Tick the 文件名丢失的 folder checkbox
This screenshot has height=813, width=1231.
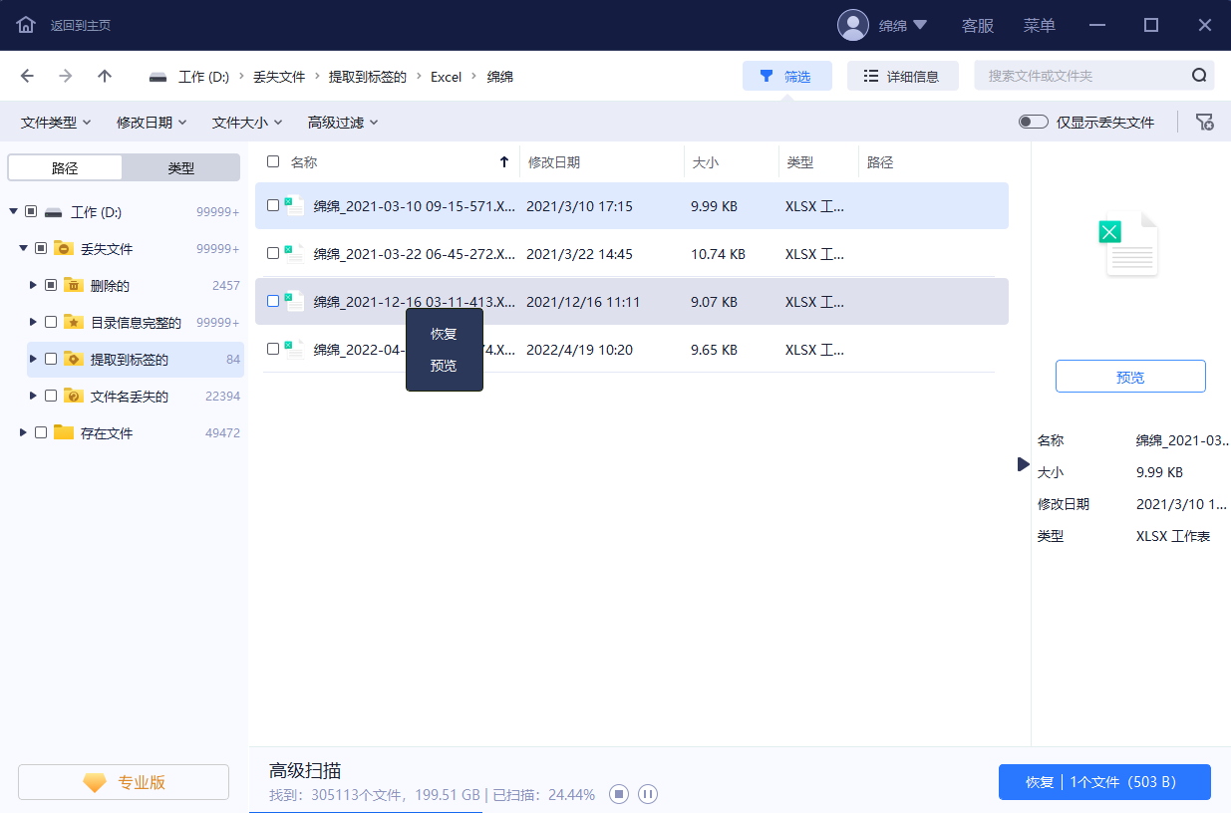point(51,396)
